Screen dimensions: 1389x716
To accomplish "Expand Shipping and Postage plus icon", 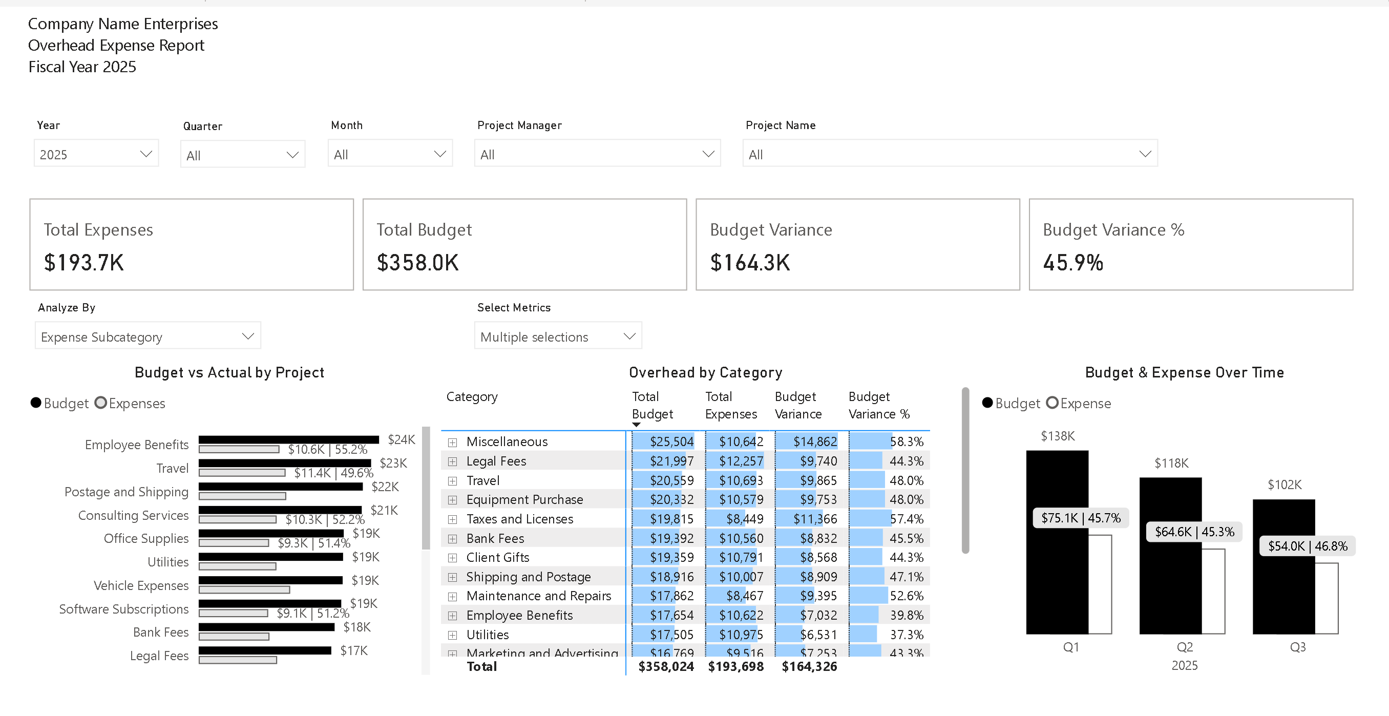I will (x=452, y=577).
